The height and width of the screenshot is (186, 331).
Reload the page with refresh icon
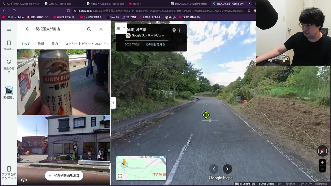coord(14,11)
